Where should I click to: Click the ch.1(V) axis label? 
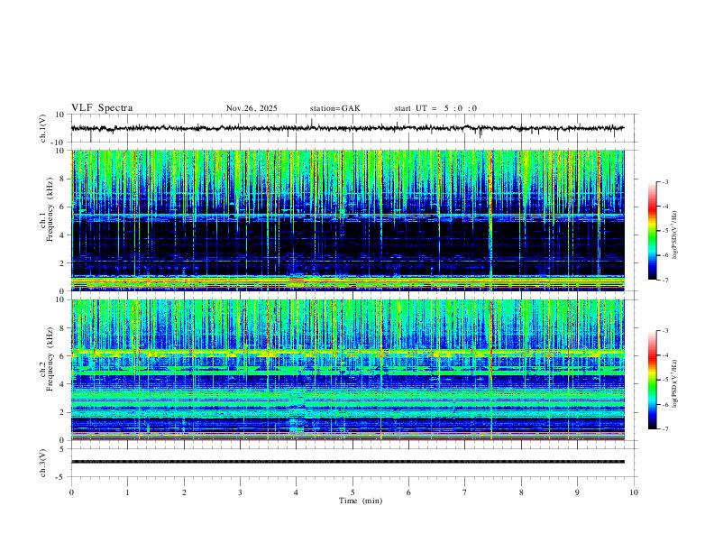point(42,128)
